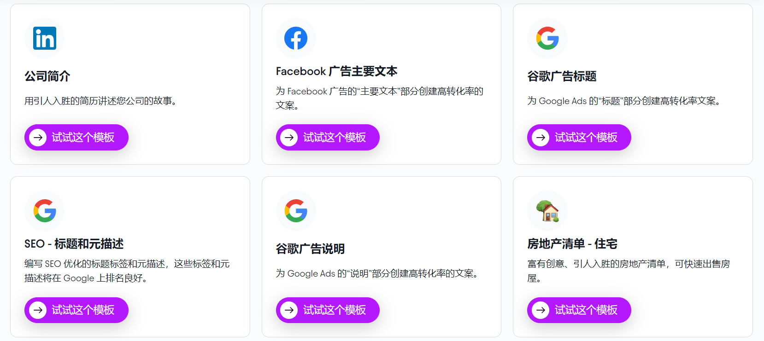Click the SEO - 标题和元描述 heading
The height and width of the screenshot is (341, 764).
point(74,244)
